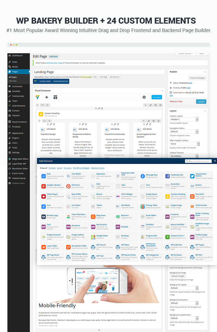Close the Add Element dialog

[x=215, y=161]
